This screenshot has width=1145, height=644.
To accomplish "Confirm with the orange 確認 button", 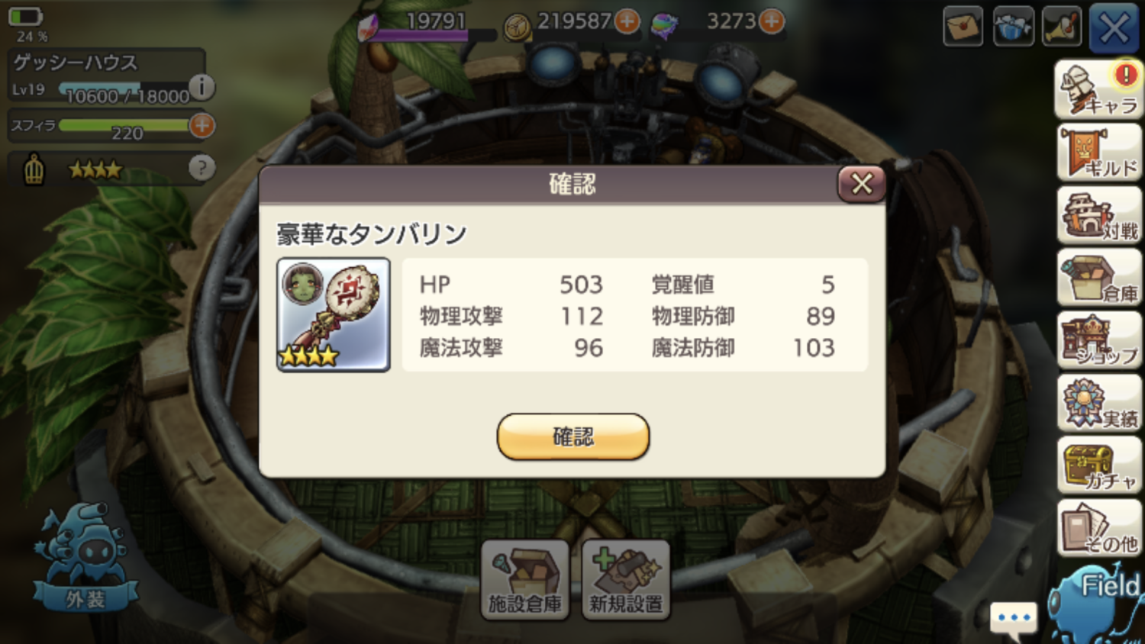I will click(x=573, y=436).
